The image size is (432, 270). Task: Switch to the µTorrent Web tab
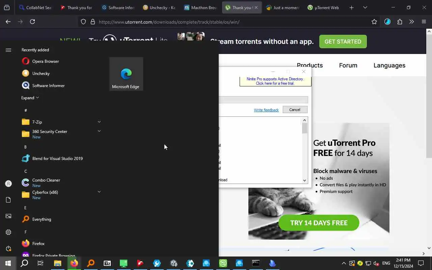pos(323,7)
